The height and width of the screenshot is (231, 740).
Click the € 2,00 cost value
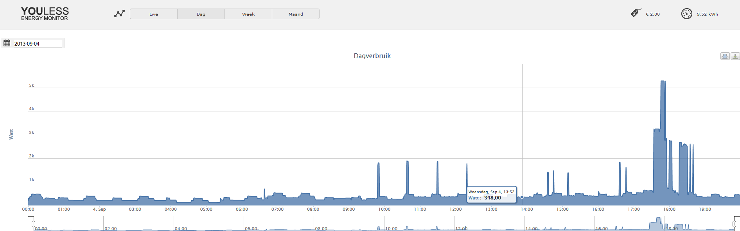(x=652, y=14)
